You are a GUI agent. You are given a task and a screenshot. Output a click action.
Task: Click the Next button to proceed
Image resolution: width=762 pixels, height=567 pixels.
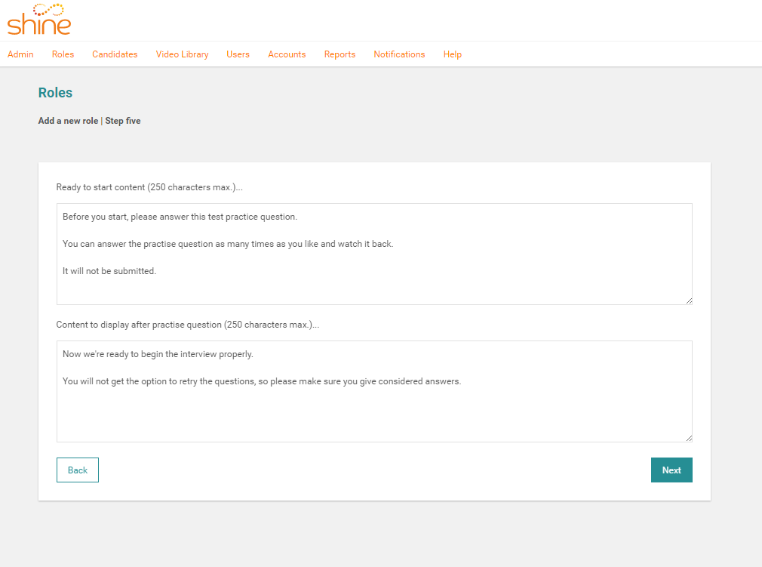671,470
